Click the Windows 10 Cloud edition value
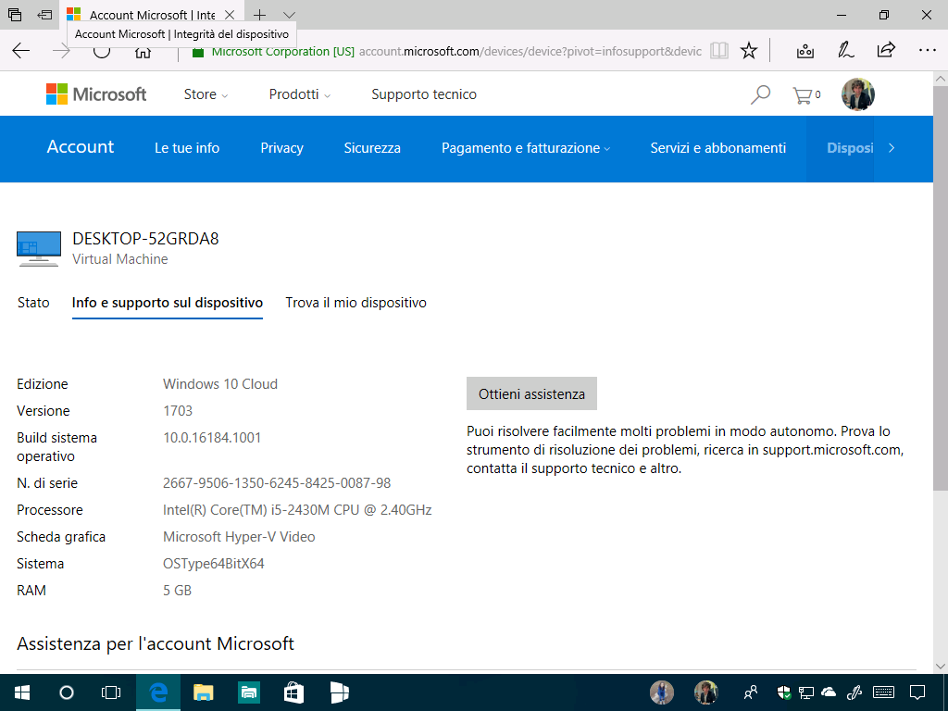The height and width of the screenshot is (711, 948). [x=220, y=384]
